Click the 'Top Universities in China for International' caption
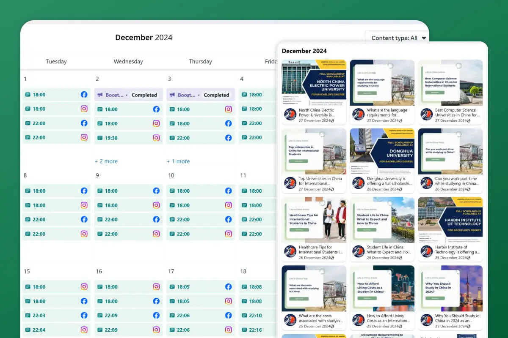508x338 pixels. [x=320, y=181]
